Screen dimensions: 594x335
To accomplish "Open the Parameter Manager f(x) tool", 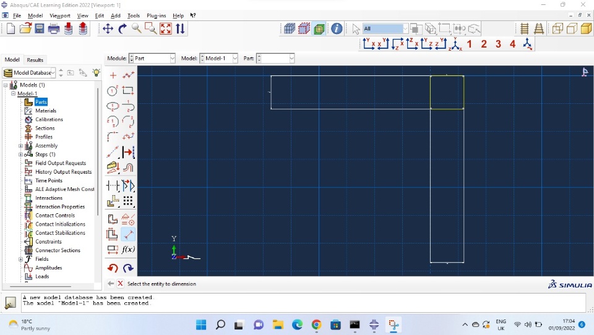I will (x=128, y=250).
